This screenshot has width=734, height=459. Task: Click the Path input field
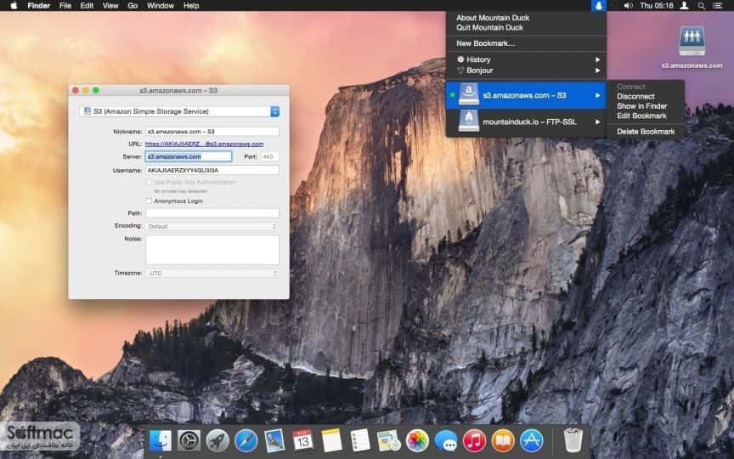click(x=212, y=213)
